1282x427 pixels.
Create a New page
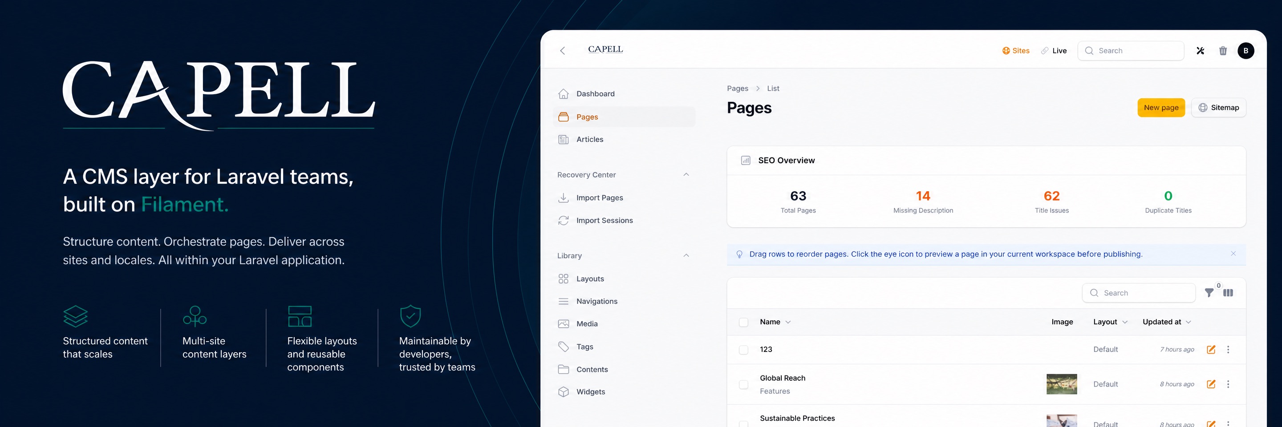tap(1161, 107)
